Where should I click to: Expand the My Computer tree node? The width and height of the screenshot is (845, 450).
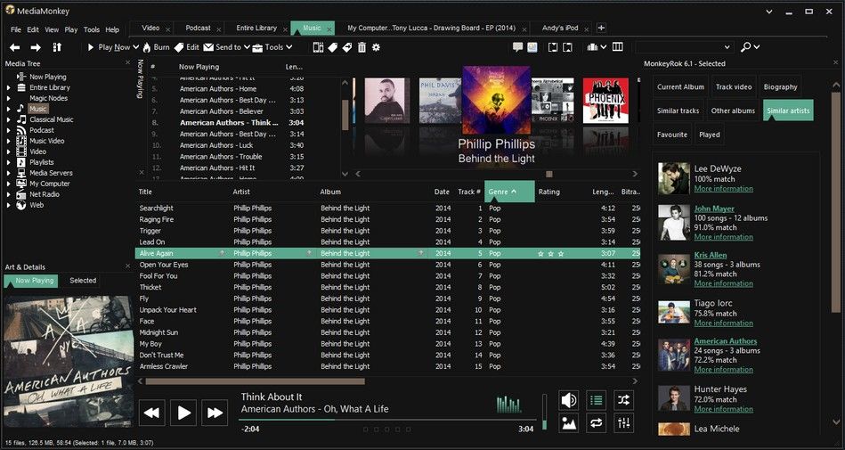(9, 184)
